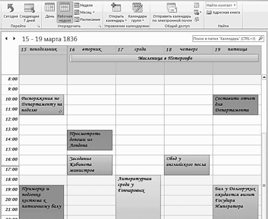Select 18 четверг day header
268x219 pixels.
pyautogui.click(x=188, y=50)
